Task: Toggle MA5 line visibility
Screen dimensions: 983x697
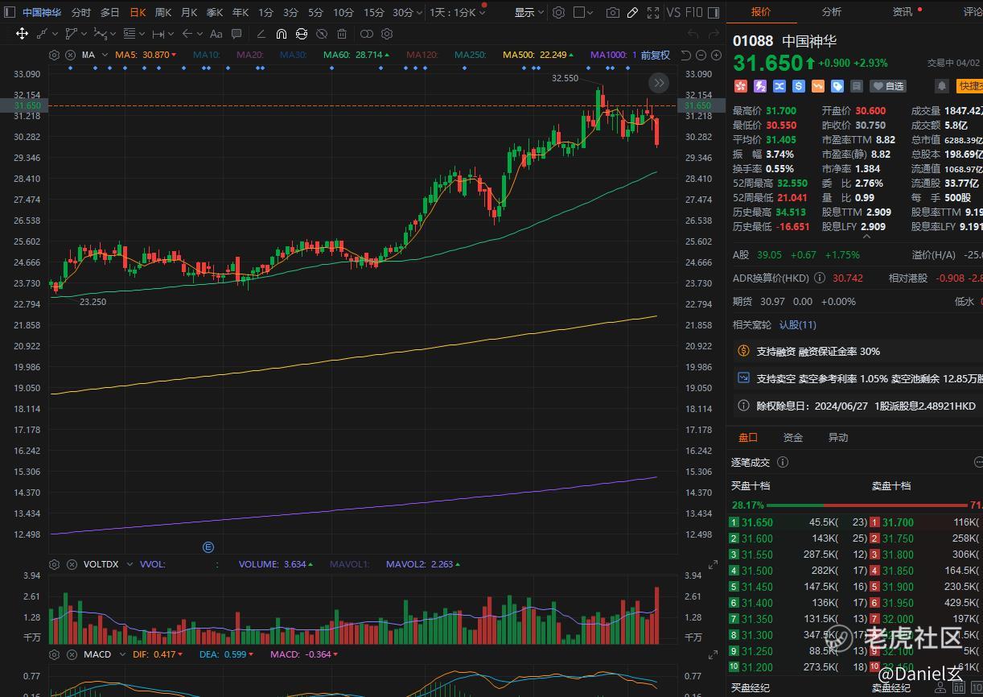Action: point(146,55)
